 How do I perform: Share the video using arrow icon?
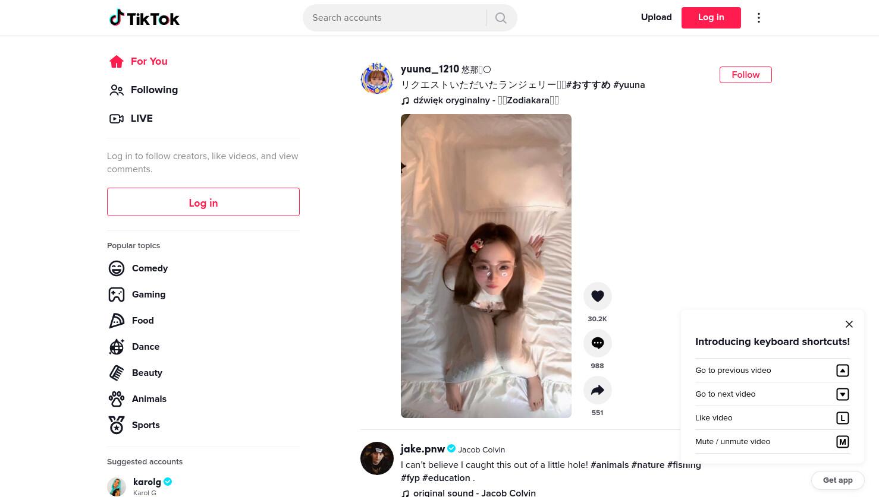pyautogui.click(x=597, y=390)
